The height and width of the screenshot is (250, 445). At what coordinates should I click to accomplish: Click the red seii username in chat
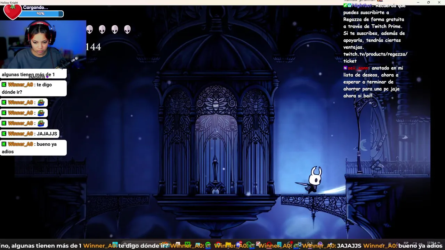pos(358,68)
